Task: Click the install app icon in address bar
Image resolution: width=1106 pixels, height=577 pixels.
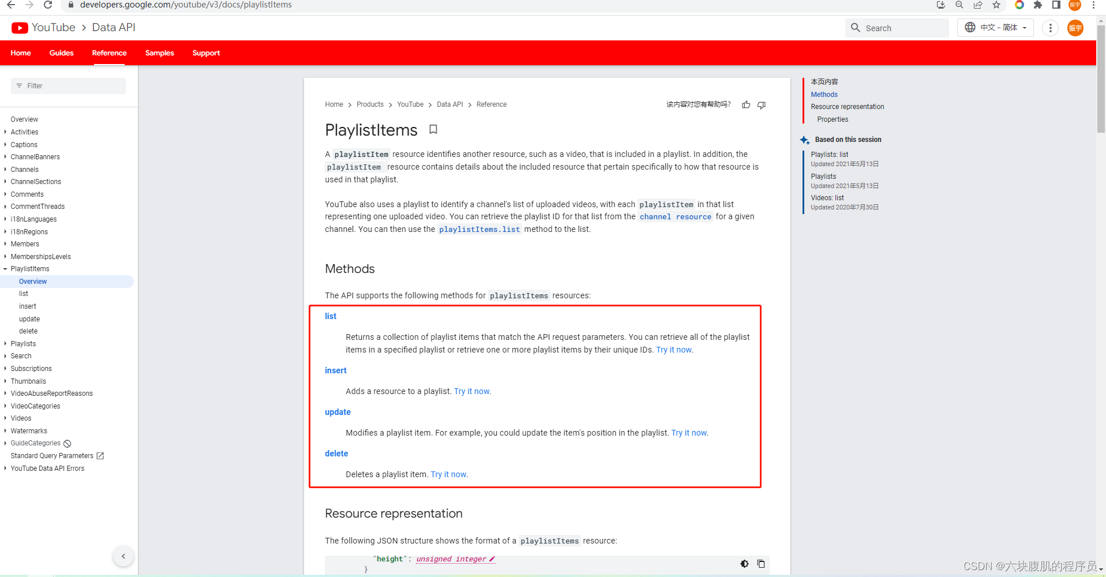Action: tap(941, 5)
